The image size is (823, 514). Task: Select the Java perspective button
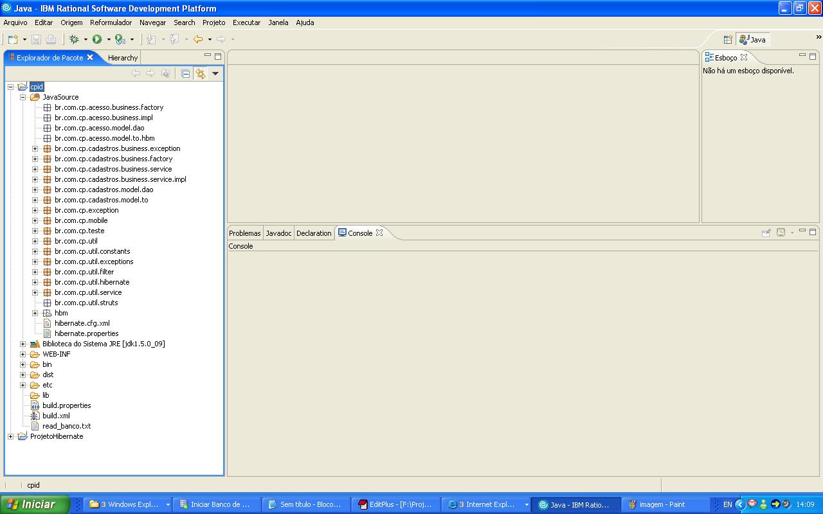[x=753, y=39]
